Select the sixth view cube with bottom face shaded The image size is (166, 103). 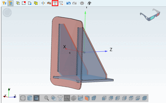point(138,98)
